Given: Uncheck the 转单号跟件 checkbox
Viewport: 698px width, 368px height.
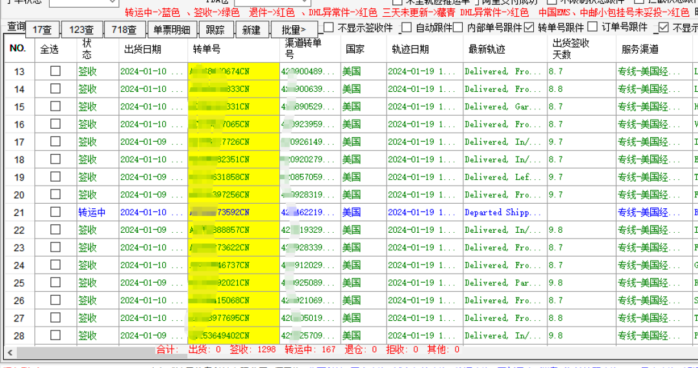Looking at the screenshot, I should (529, 28).
